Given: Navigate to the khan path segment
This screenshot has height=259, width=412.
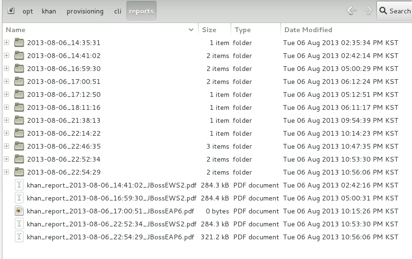Looking at the screenshot, I should point(48,11).
